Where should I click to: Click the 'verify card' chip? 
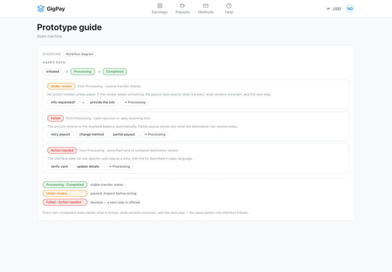tap(59, 166)
